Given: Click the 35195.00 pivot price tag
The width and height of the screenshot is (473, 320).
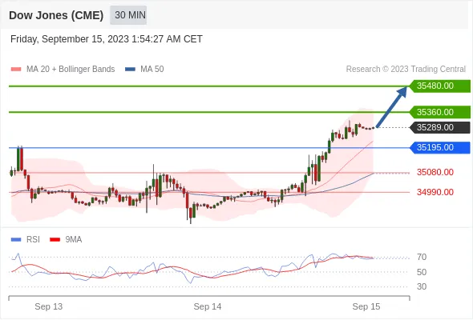Looking at the screenshot, I should click(x=440, y=147).
